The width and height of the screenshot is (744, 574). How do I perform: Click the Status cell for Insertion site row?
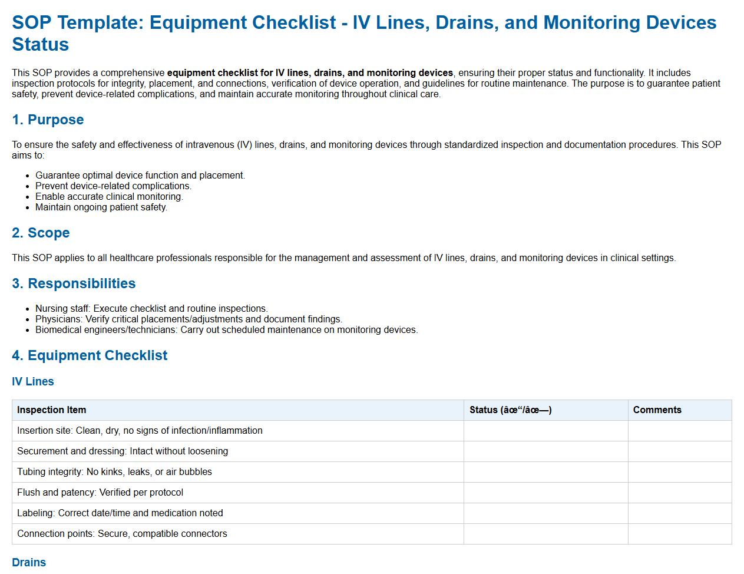click(x=545, y=431)
